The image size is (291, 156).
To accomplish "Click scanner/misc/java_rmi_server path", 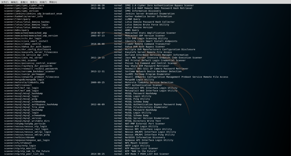I will coord(23,58).
